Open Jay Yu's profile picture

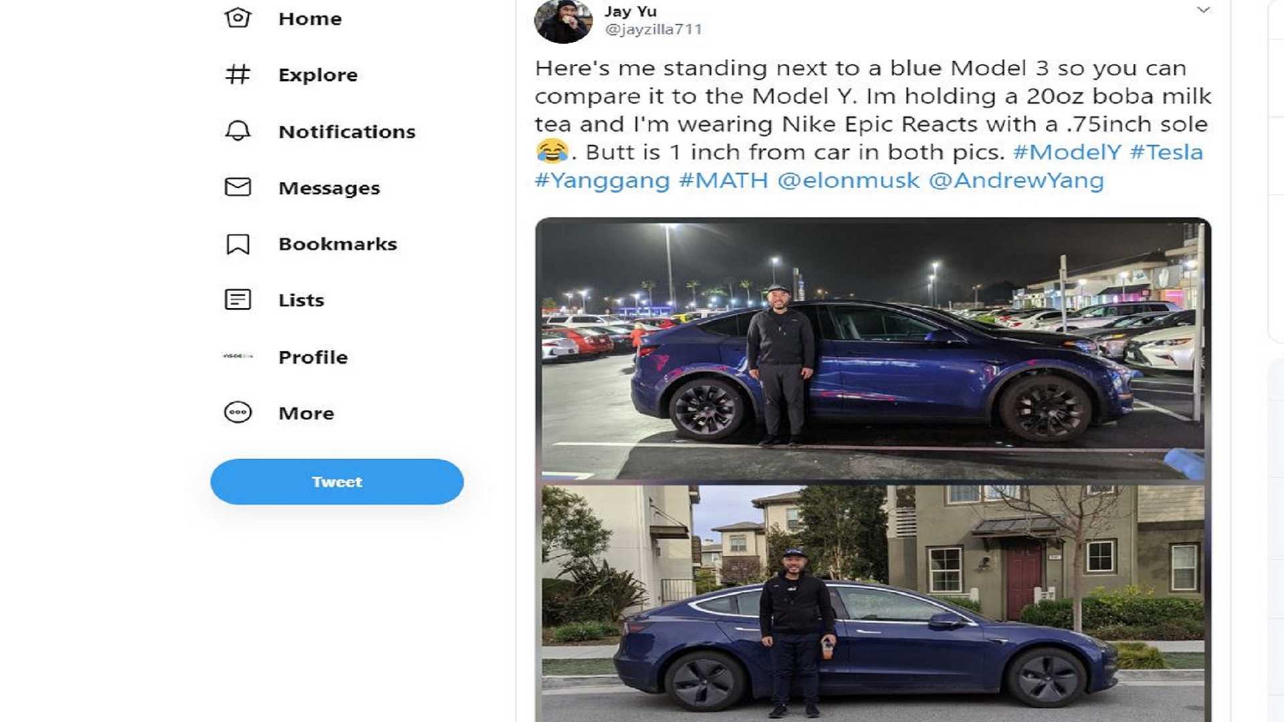pyautogui.click(x=563, y=21)
